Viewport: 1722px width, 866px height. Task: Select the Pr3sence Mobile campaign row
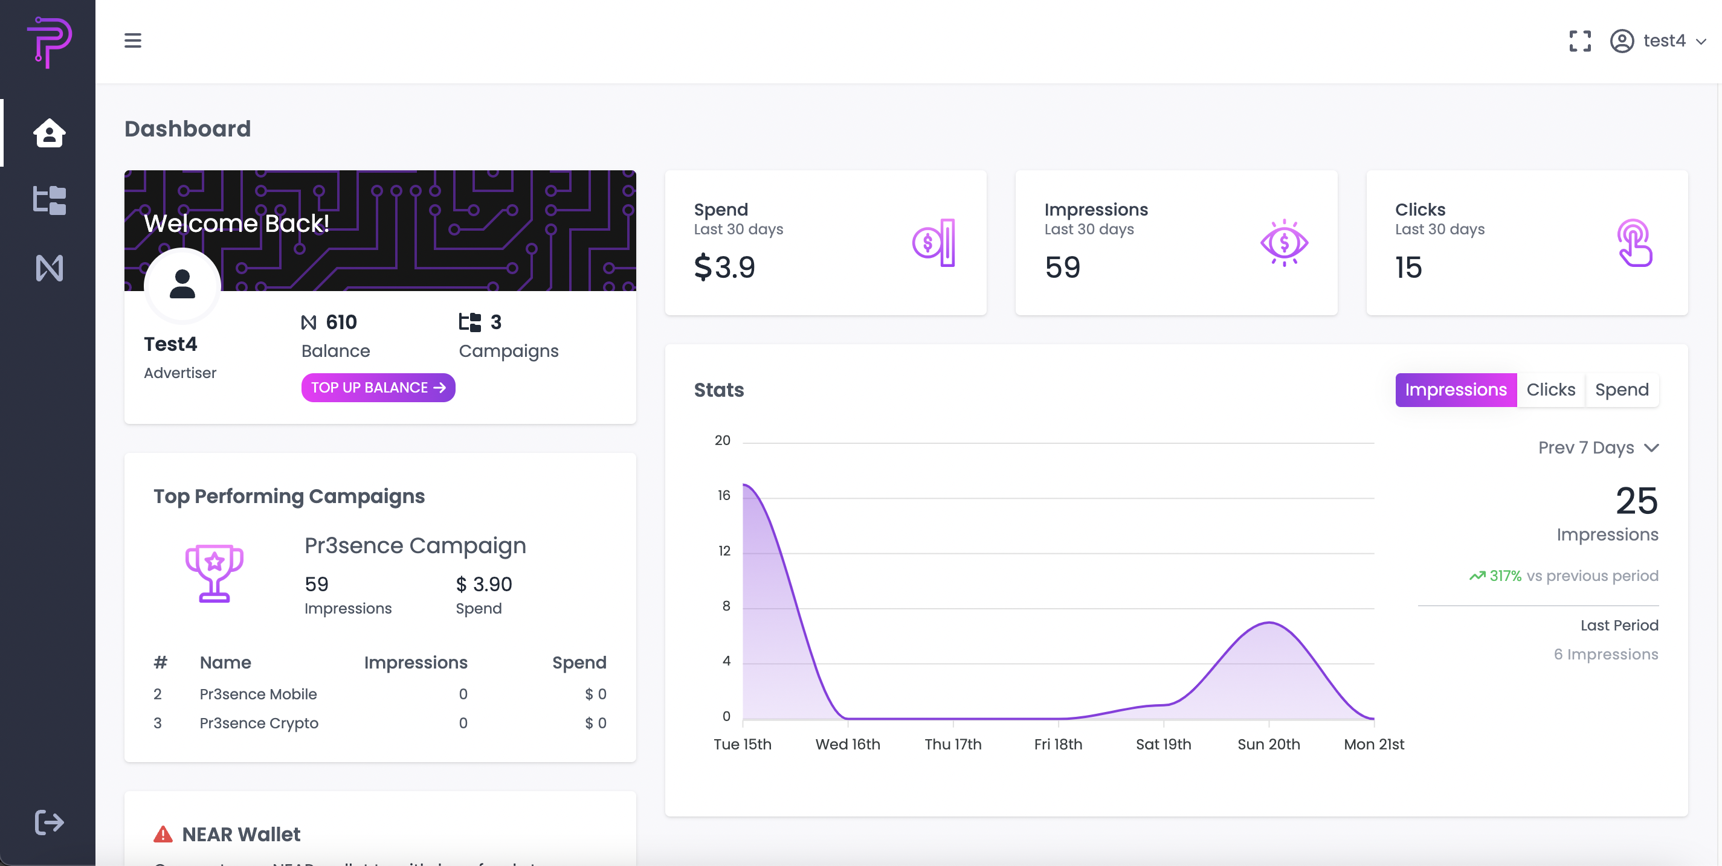(x=258, y=694)
